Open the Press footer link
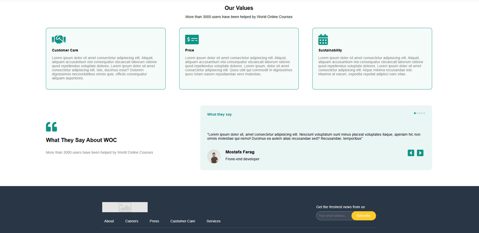479x233 pixels. point(154,221)
